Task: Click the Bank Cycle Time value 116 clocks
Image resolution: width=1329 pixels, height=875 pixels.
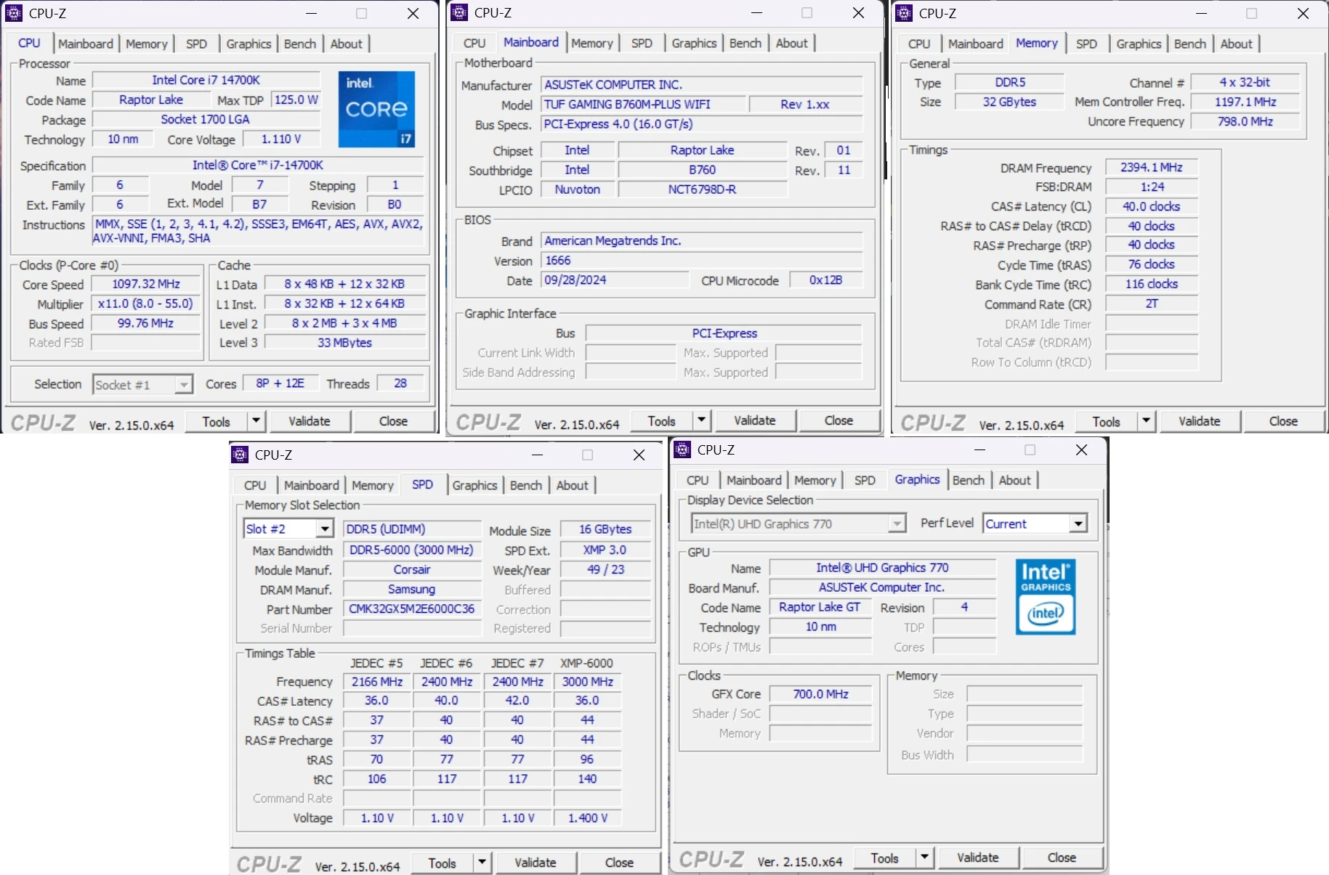Action: pos(1152,285)
